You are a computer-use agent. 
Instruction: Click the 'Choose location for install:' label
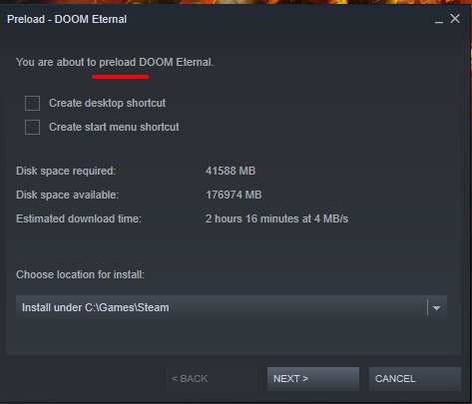[80, 274]
